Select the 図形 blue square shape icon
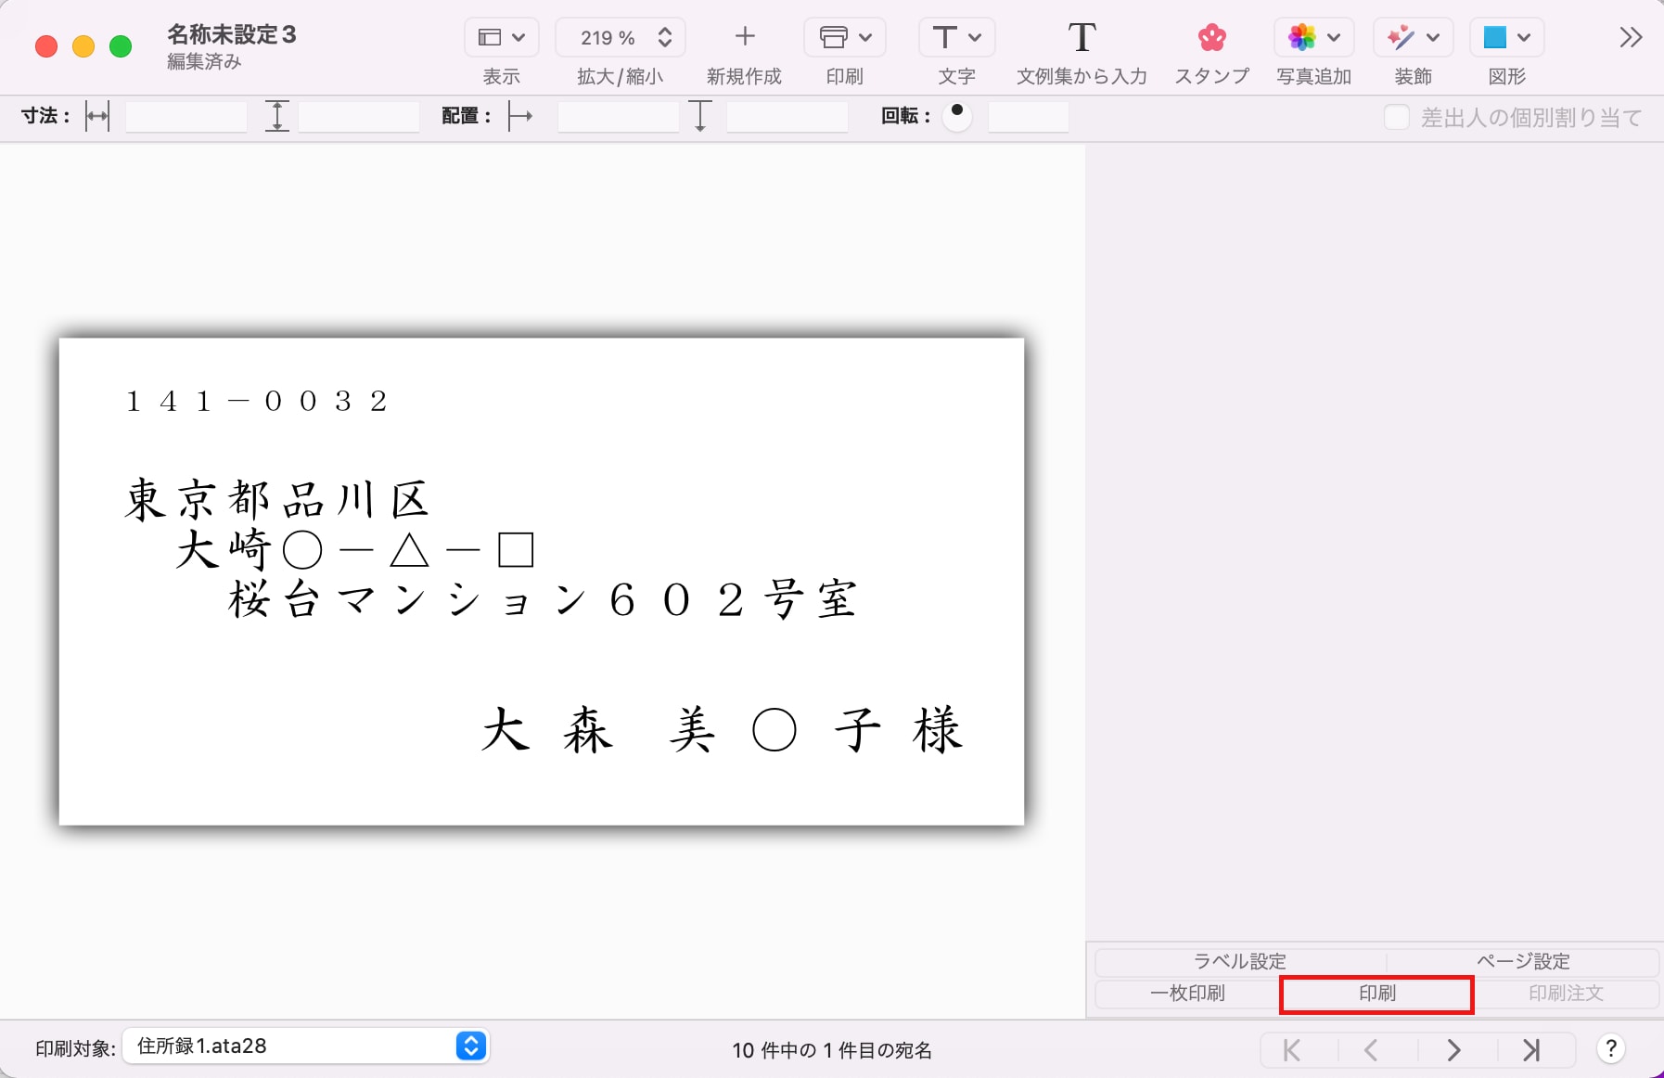This screenshot has width=1664, height=1078. tap(1494, 38)
